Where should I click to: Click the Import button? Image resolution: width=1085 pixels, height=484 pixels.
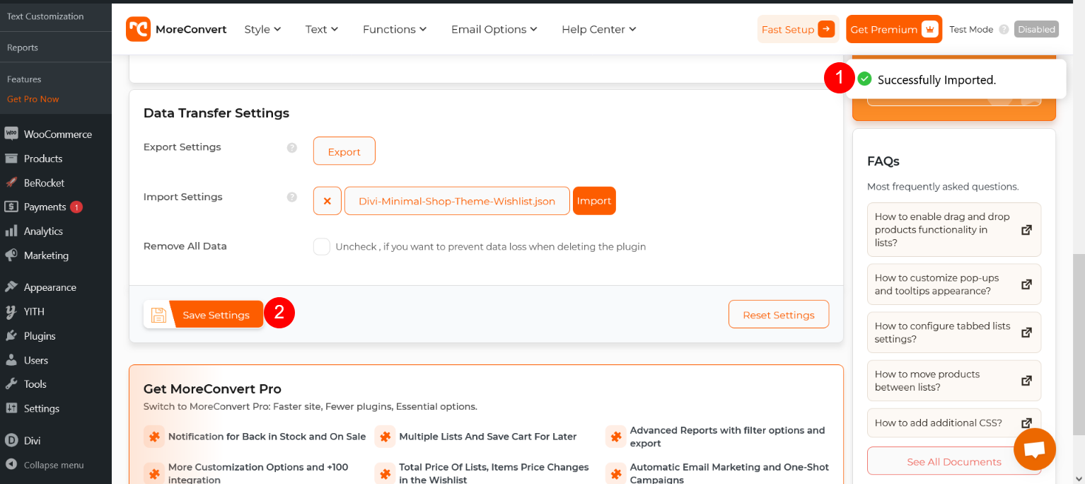coord(594,201)
